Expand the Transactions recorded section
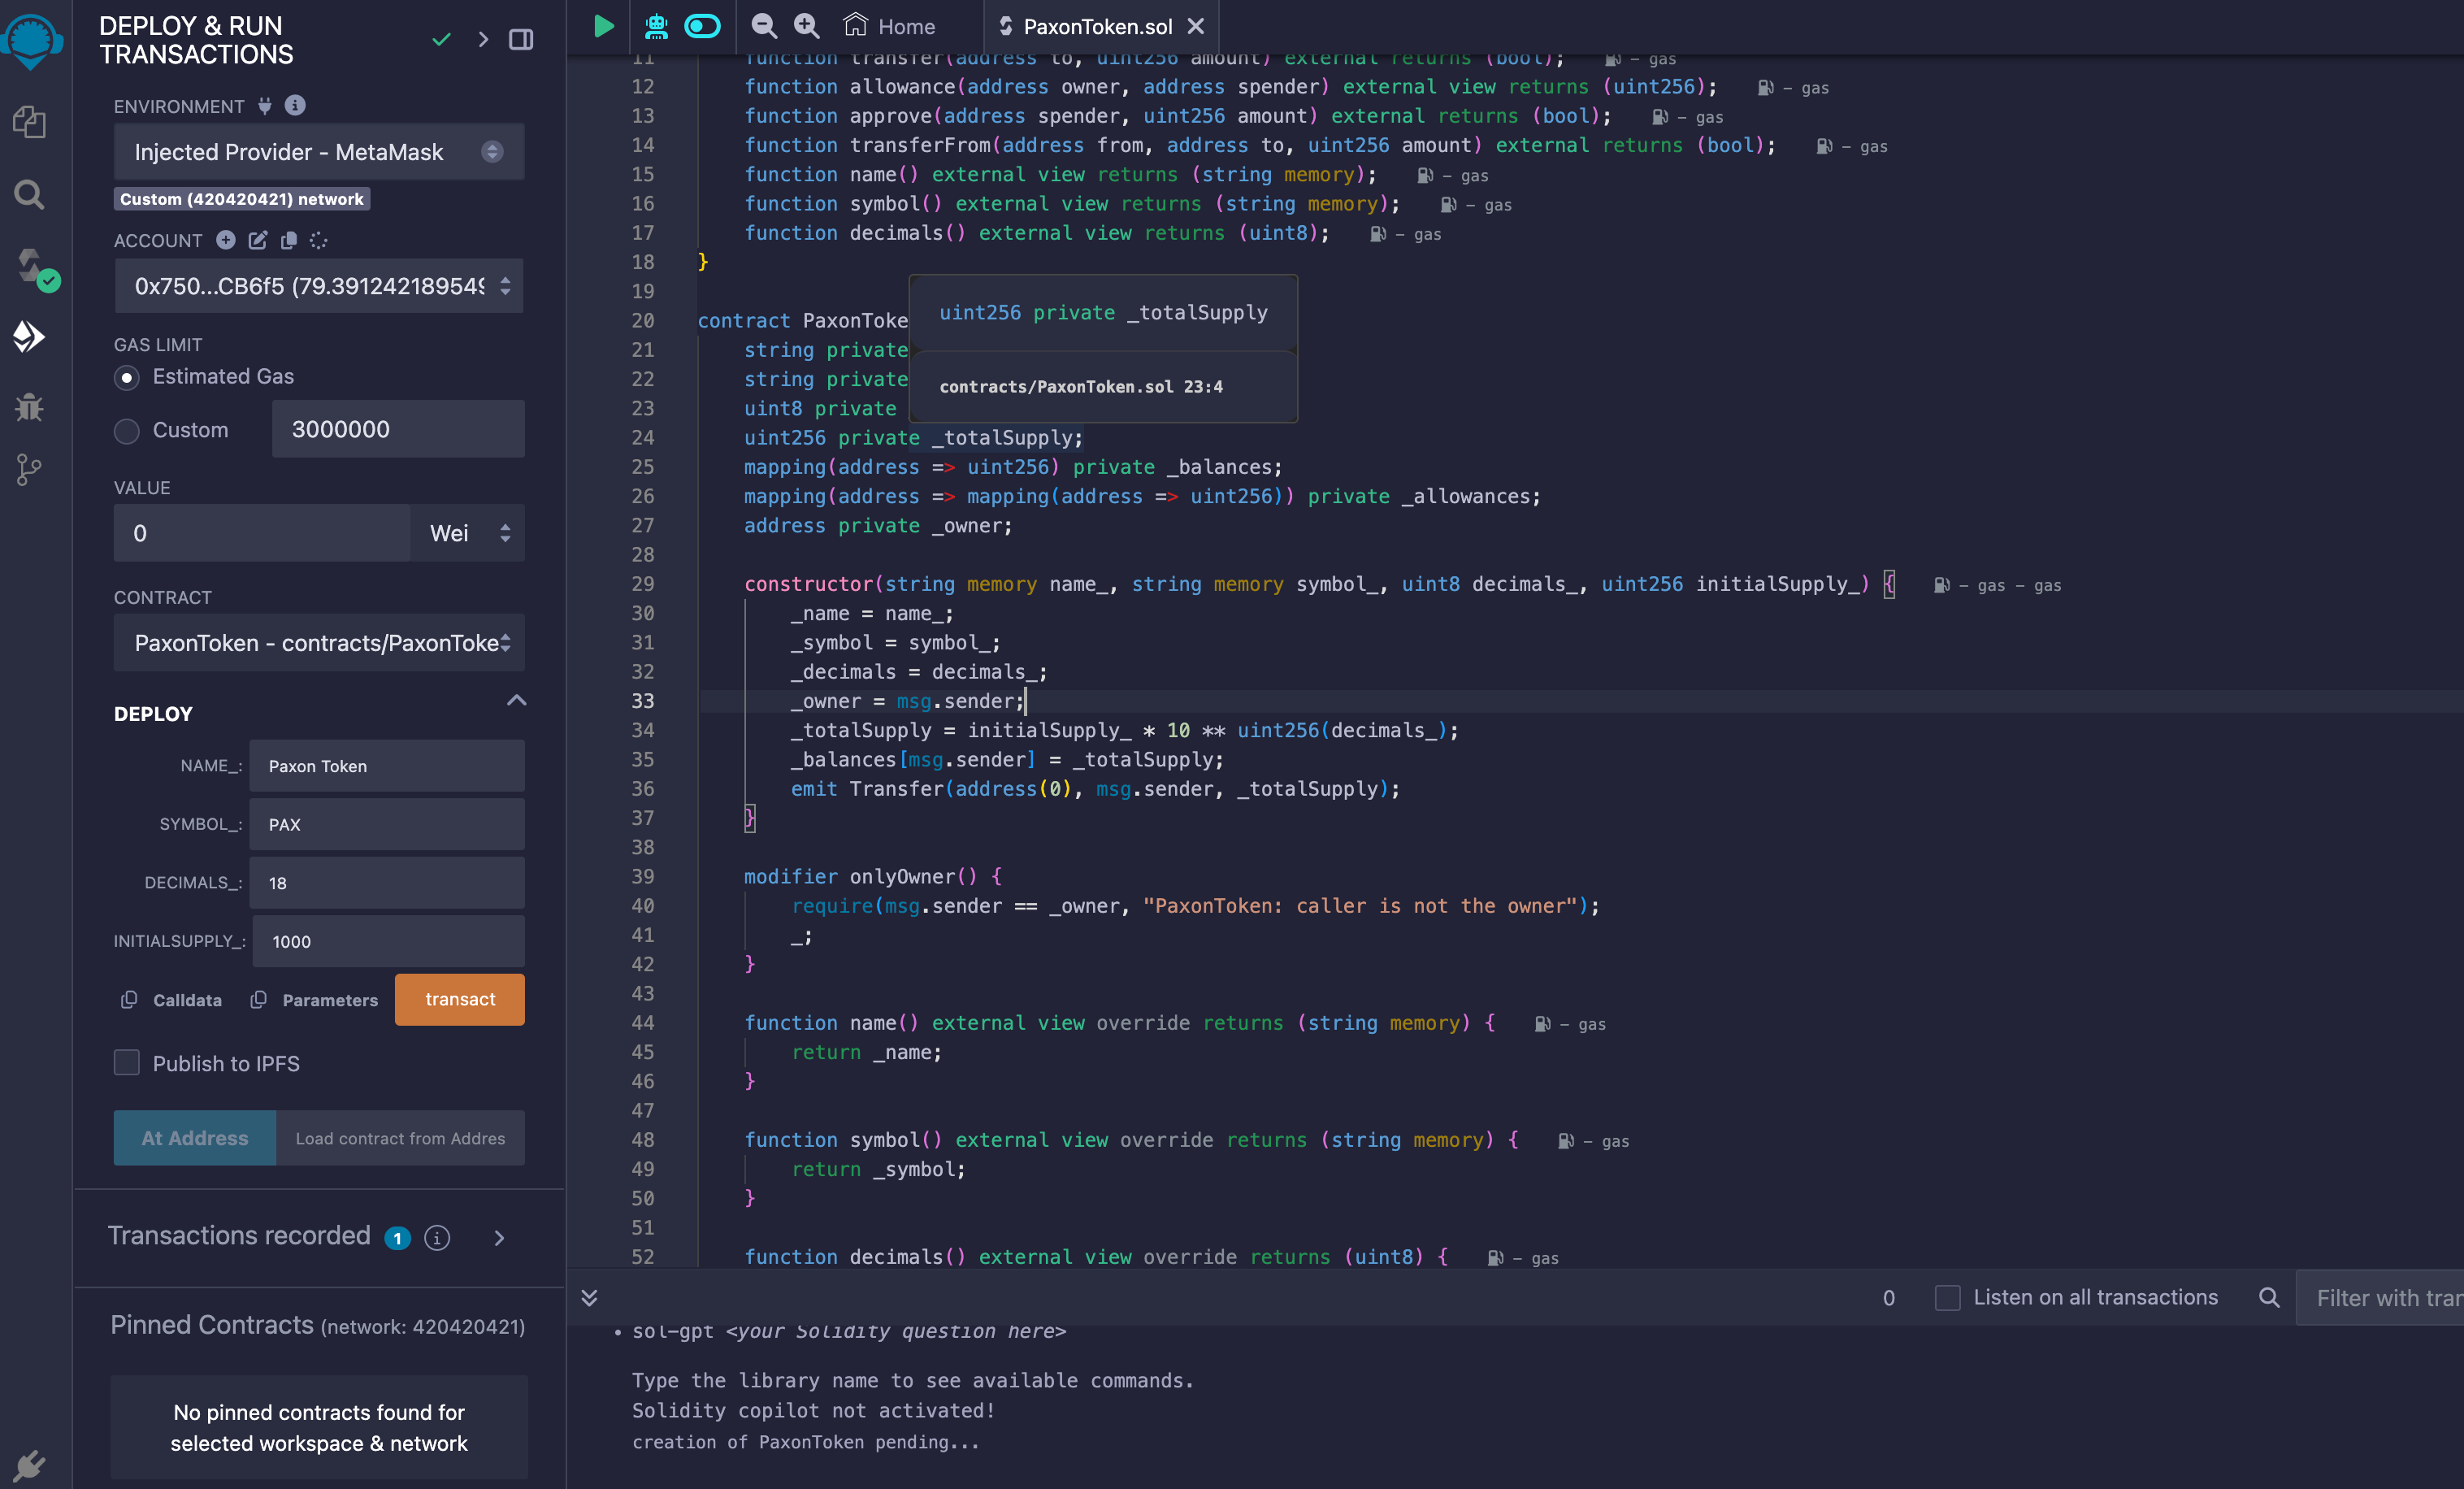The height and width of the screenshot is (1489, 2464). tap(499, 1238)
